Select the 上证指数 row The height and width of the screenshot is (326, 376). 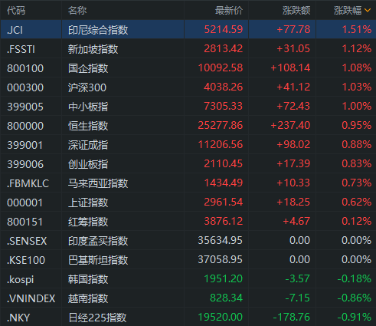[188, 202]
